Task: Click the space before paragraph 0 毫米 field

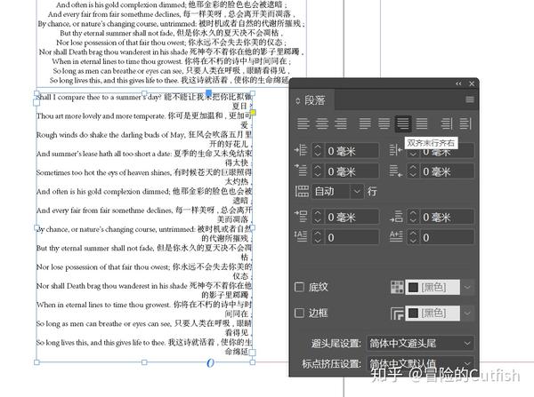Action: pyautogui.click(x=352, y=217)
